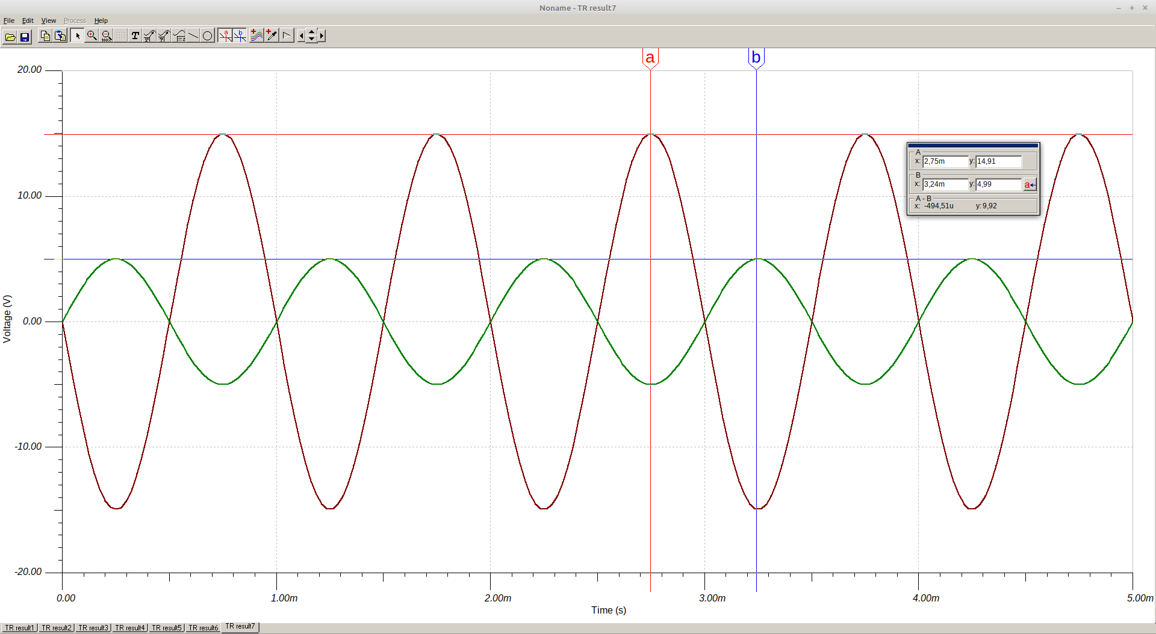Select the text 'T' annotation tool

click(135, 36)
